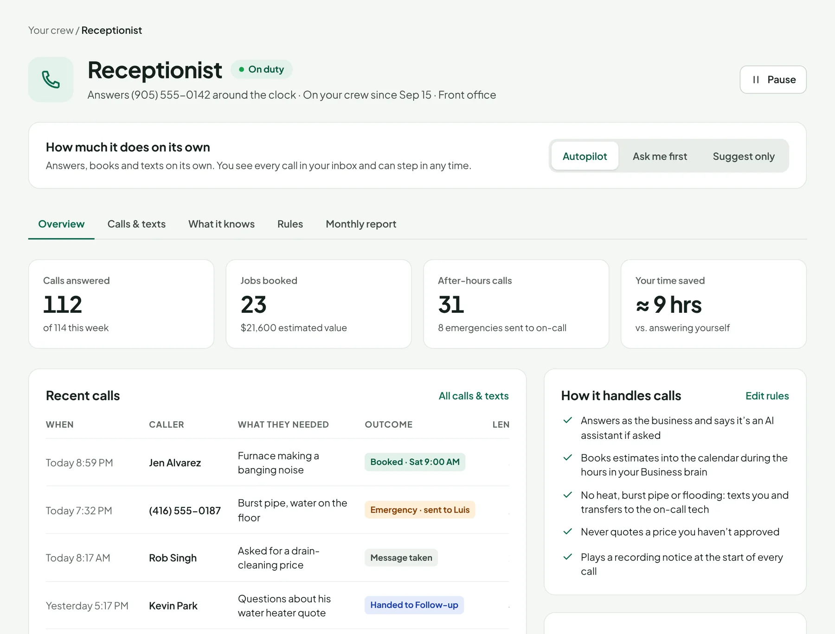View the Monthly report tab
The width and height of the screenshot is (835, 634).
pos(361,224)
